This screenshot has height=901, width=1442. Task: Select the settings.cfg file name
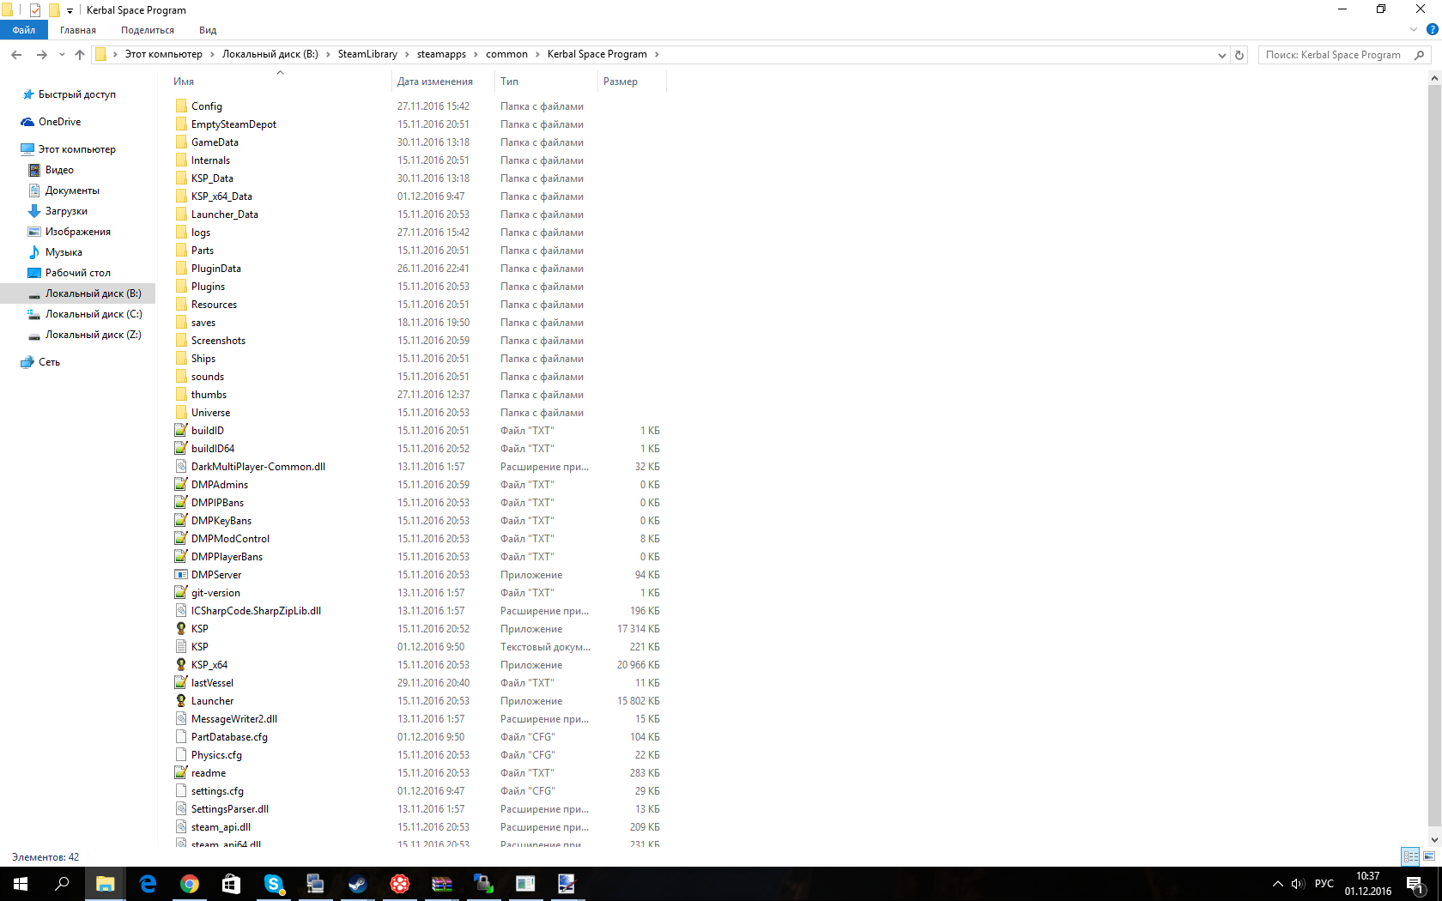[x=217, y=791]
